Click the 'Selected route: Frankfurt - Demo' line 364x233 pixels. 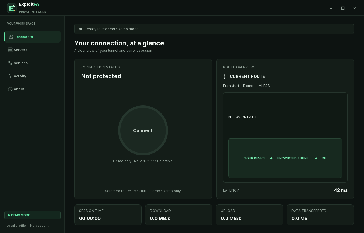143,191
